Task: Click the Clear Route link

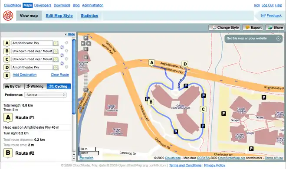Action: pos(60,75)
